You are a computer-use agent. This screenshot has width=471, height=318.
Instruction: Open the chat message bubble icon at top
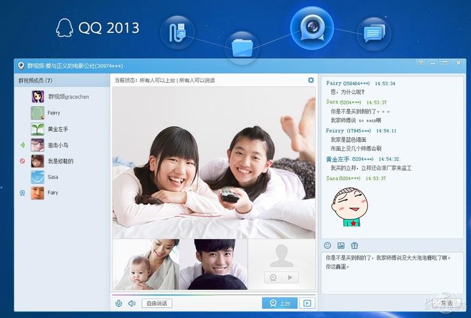point(374,34)
